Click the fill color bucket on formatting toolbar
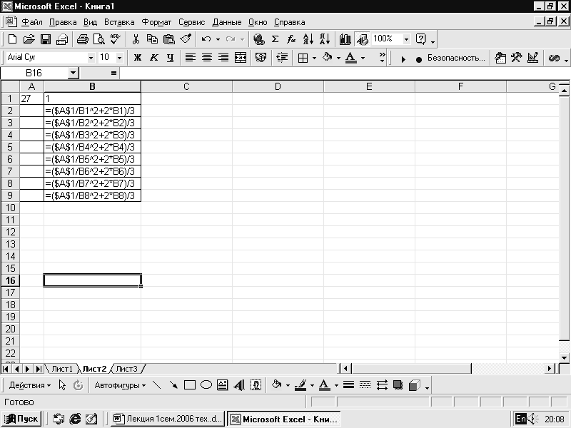The height and width of the screenshot is (428, 571). (327, 58)
